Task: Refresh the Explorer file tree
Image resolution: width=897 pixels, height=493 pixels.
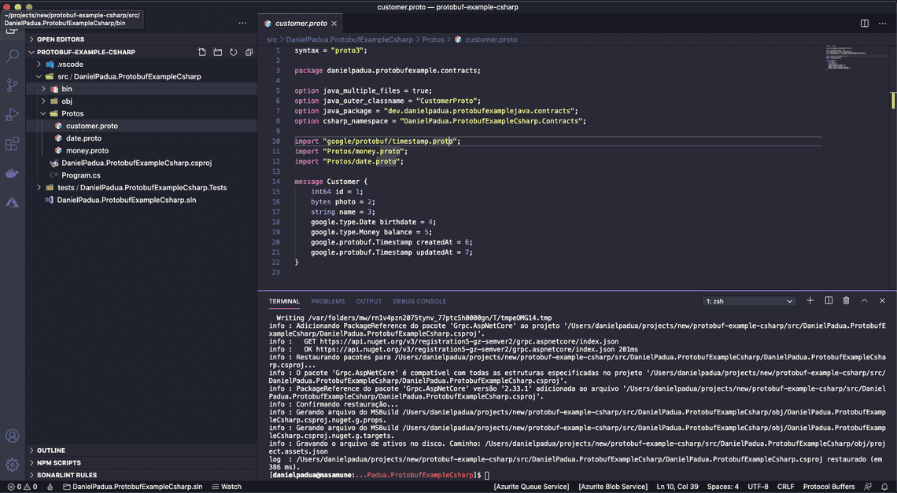Action: coord(233,51)
